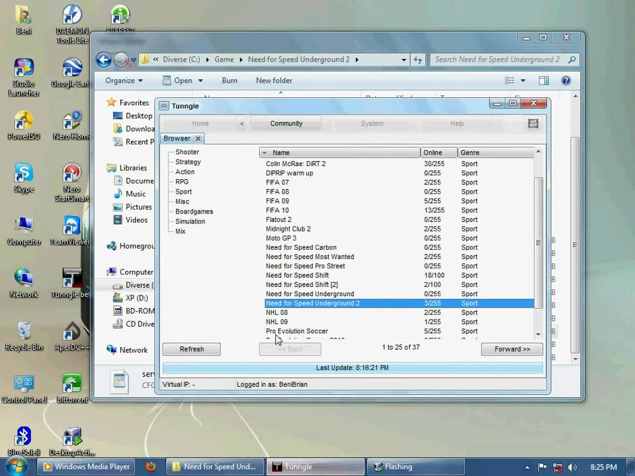
Task: Open the Organize dropdown menu
Action: click(124, 81)
